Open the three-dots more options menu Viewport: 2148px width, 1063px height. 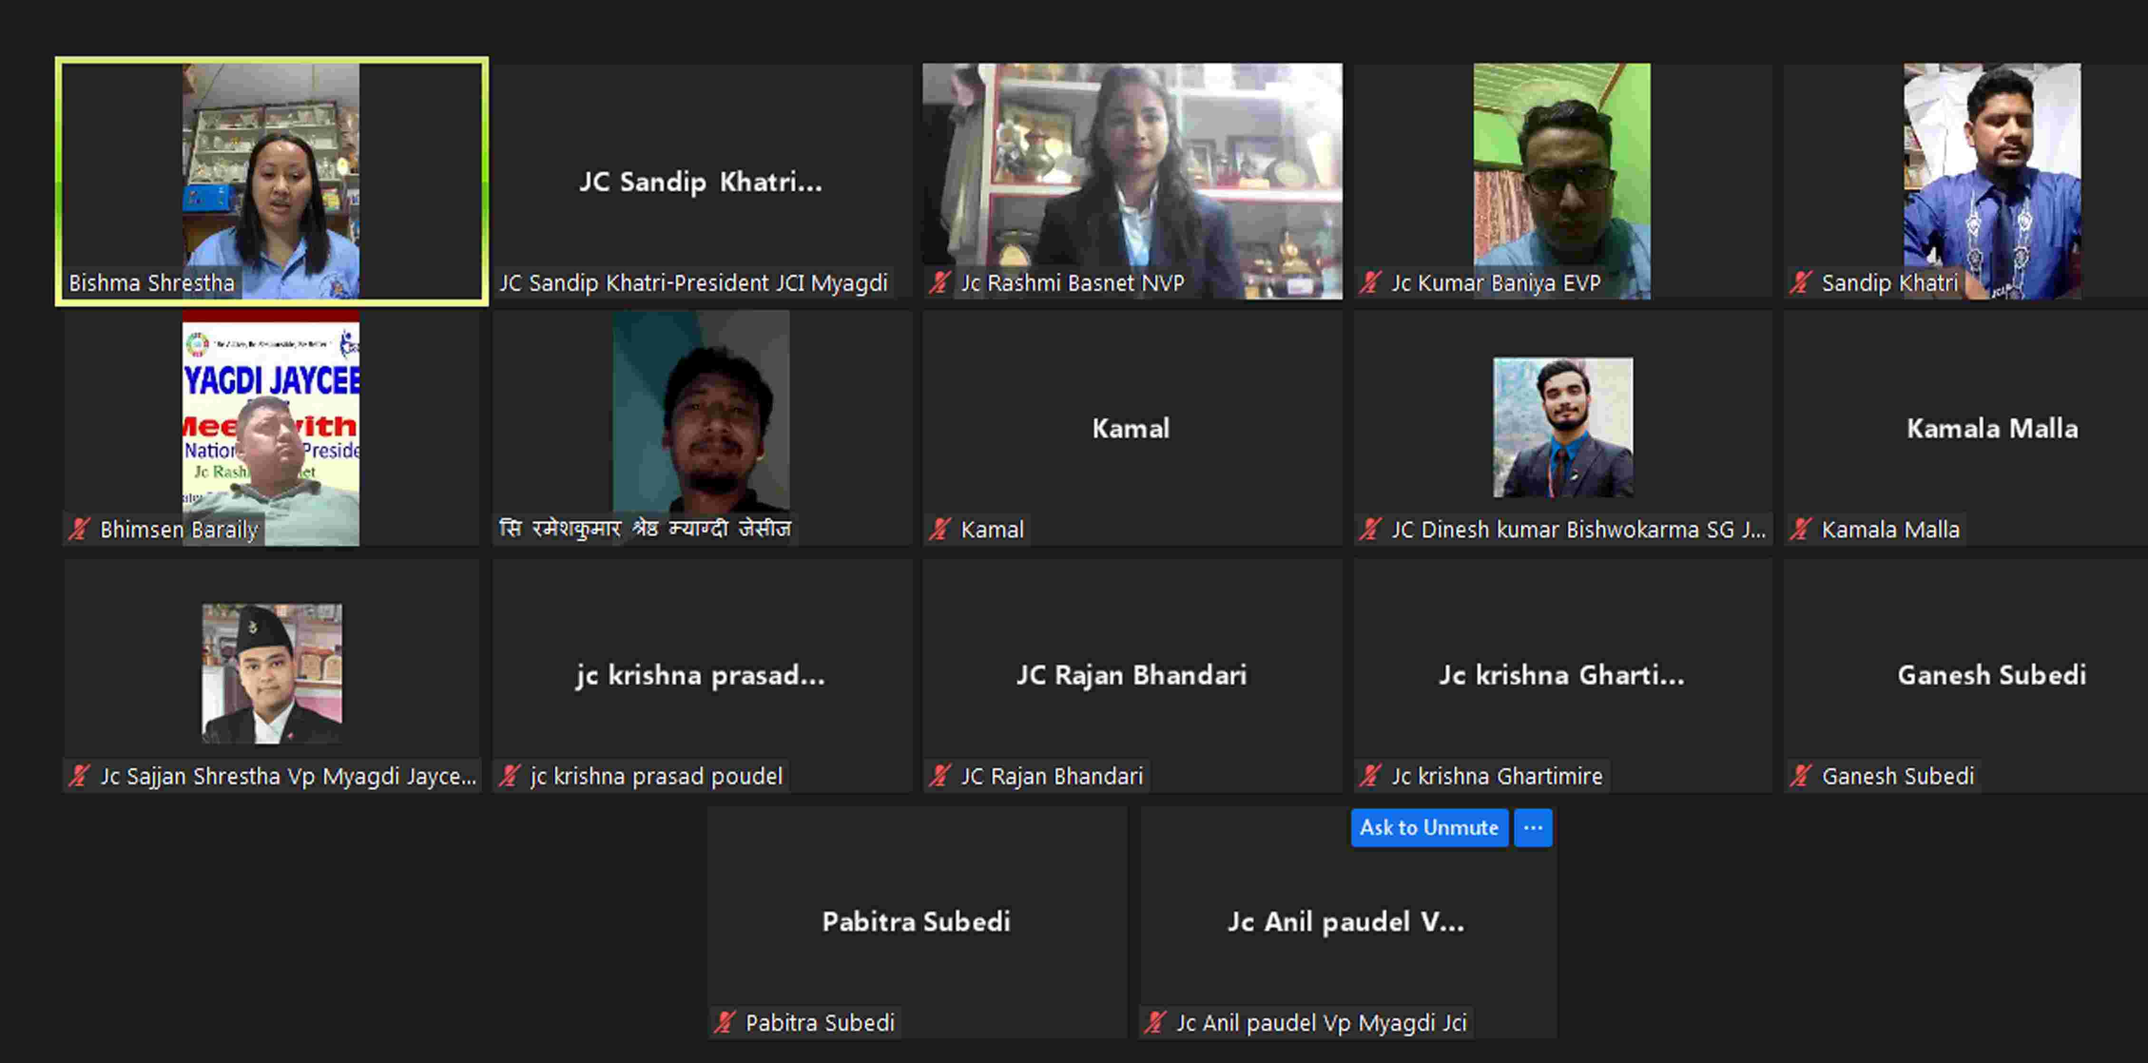pos(1533,828)
